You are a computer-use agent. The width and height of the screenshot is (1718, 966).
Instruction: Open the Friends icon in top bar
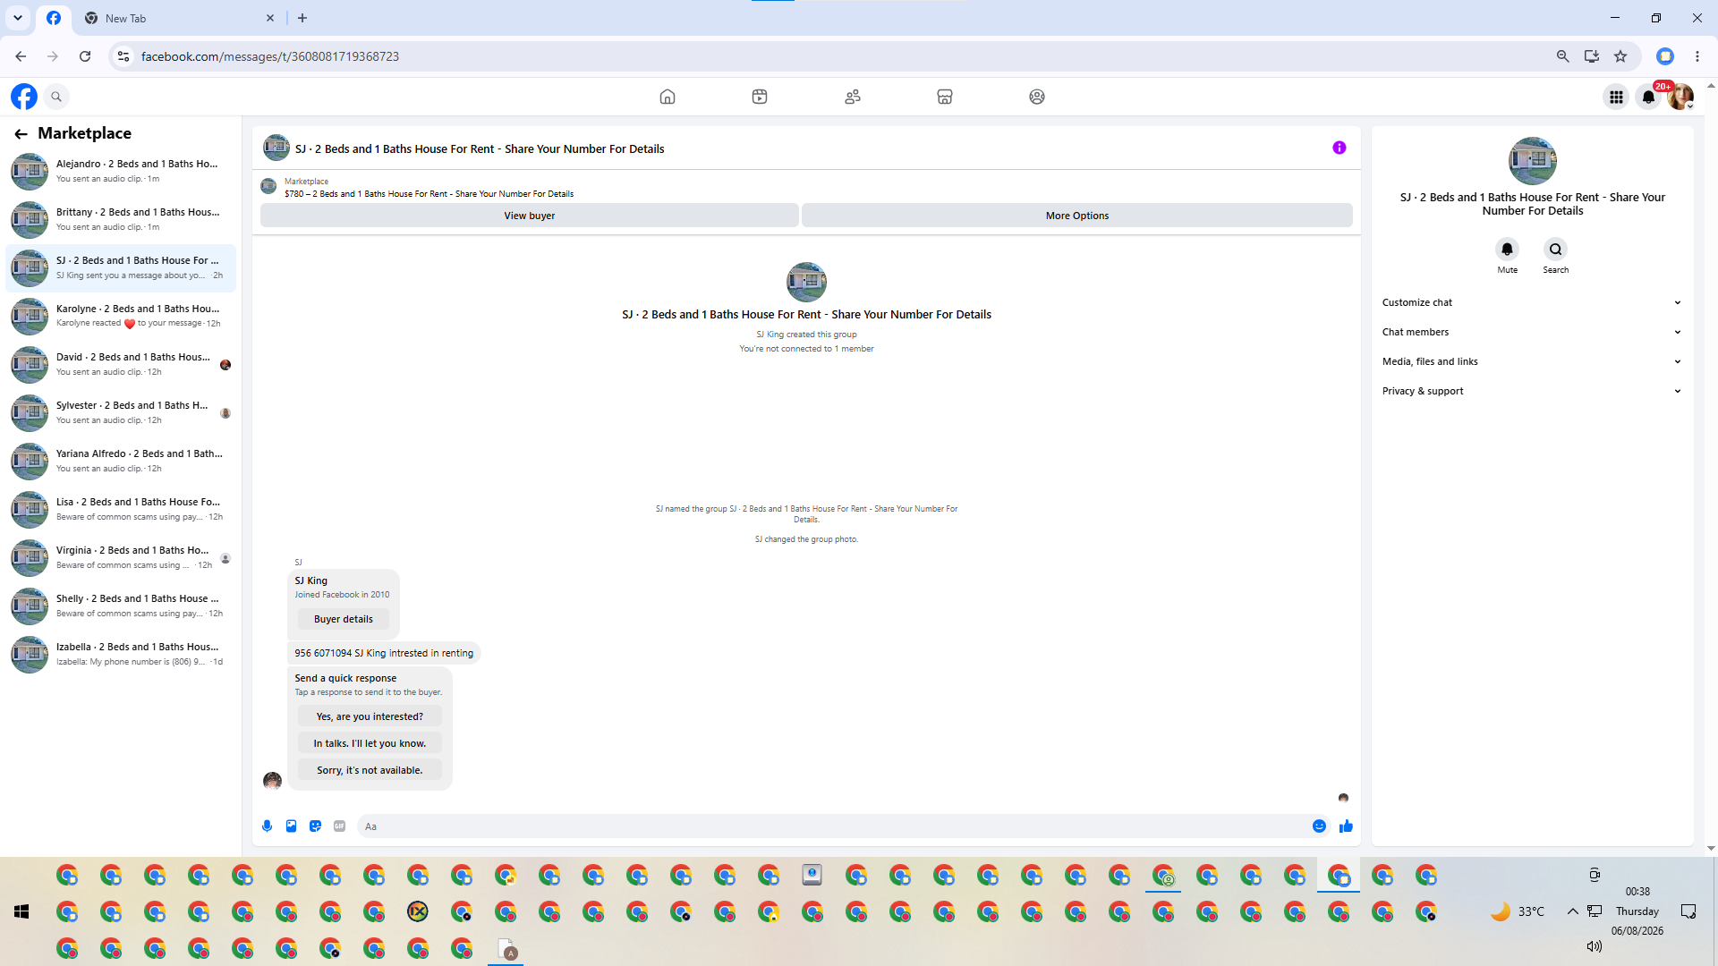[x=853, y=97]
